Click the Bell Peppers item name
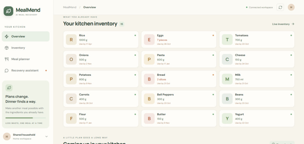Viewport: 304px width, 144px height. (165, 94)
